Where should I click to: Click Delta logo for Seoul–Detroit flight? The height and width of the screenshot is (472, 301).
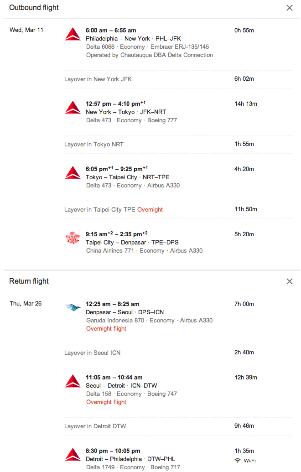coord(73,381)
